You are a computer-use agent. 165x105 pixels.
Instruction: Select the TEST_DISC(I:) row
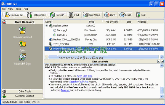[x=104, y=44]
